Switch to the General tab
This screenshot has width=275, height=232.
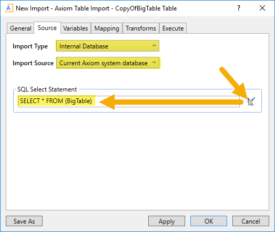21,28
